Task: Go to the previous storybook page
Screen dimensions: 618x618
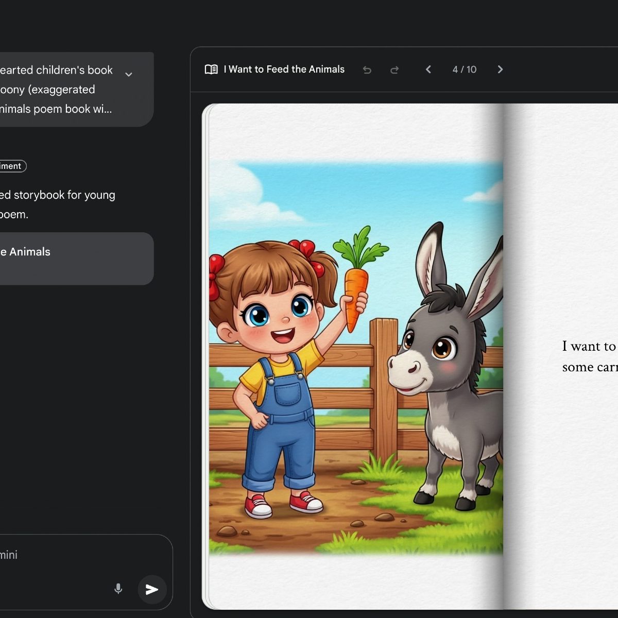Action: (428, 70)
